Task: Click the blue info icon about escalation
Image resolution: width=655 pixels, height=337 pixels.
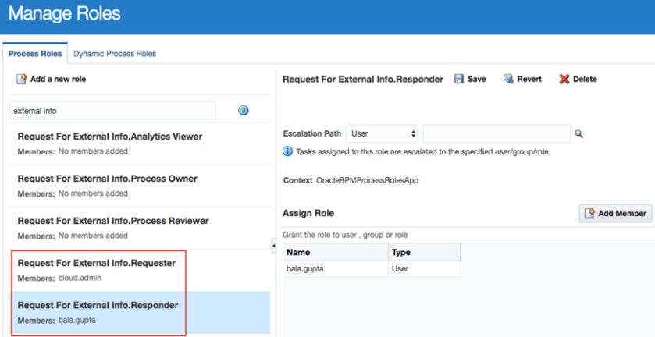Action: [x=288, y=151]
